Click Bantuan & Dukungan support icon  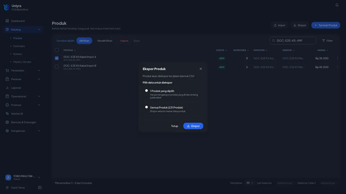click(x=7, y=122)
